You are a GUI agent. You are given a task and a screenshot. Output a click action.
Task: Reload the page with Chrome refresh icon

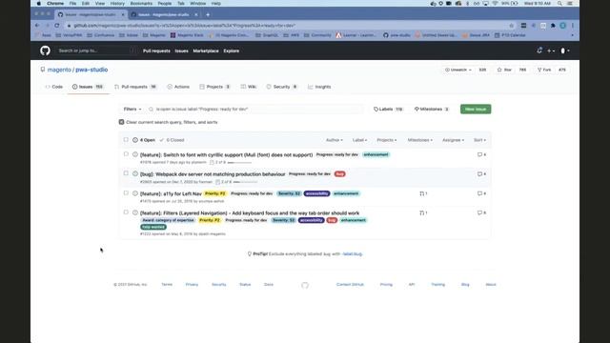tap(57, 26)
